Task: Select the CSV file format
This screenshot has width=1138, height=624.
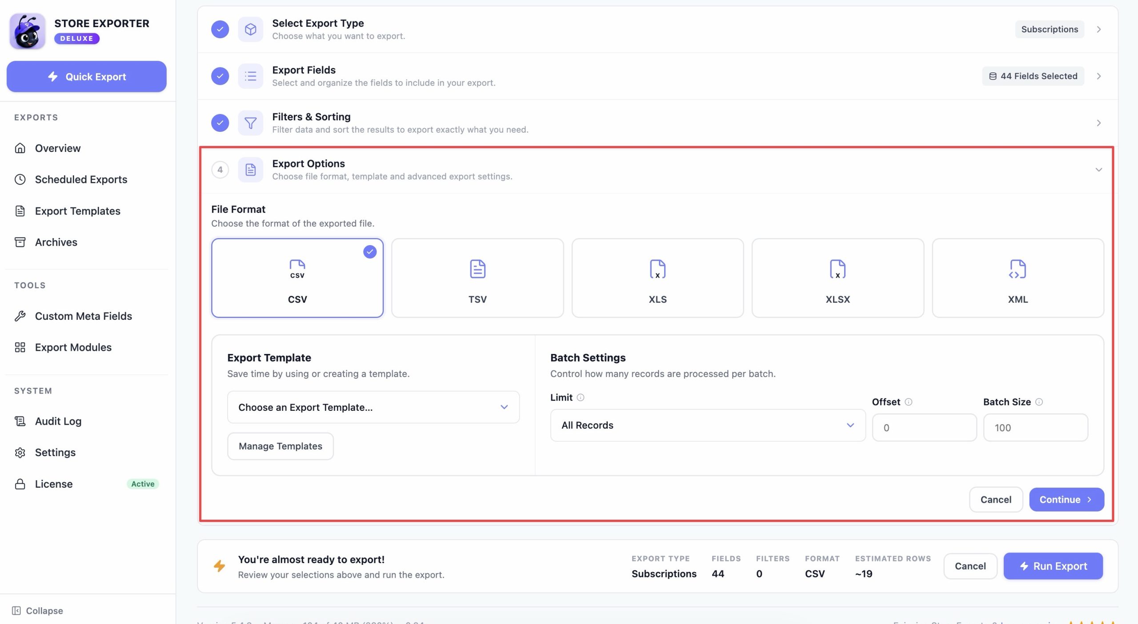Action: pos(297,278)
